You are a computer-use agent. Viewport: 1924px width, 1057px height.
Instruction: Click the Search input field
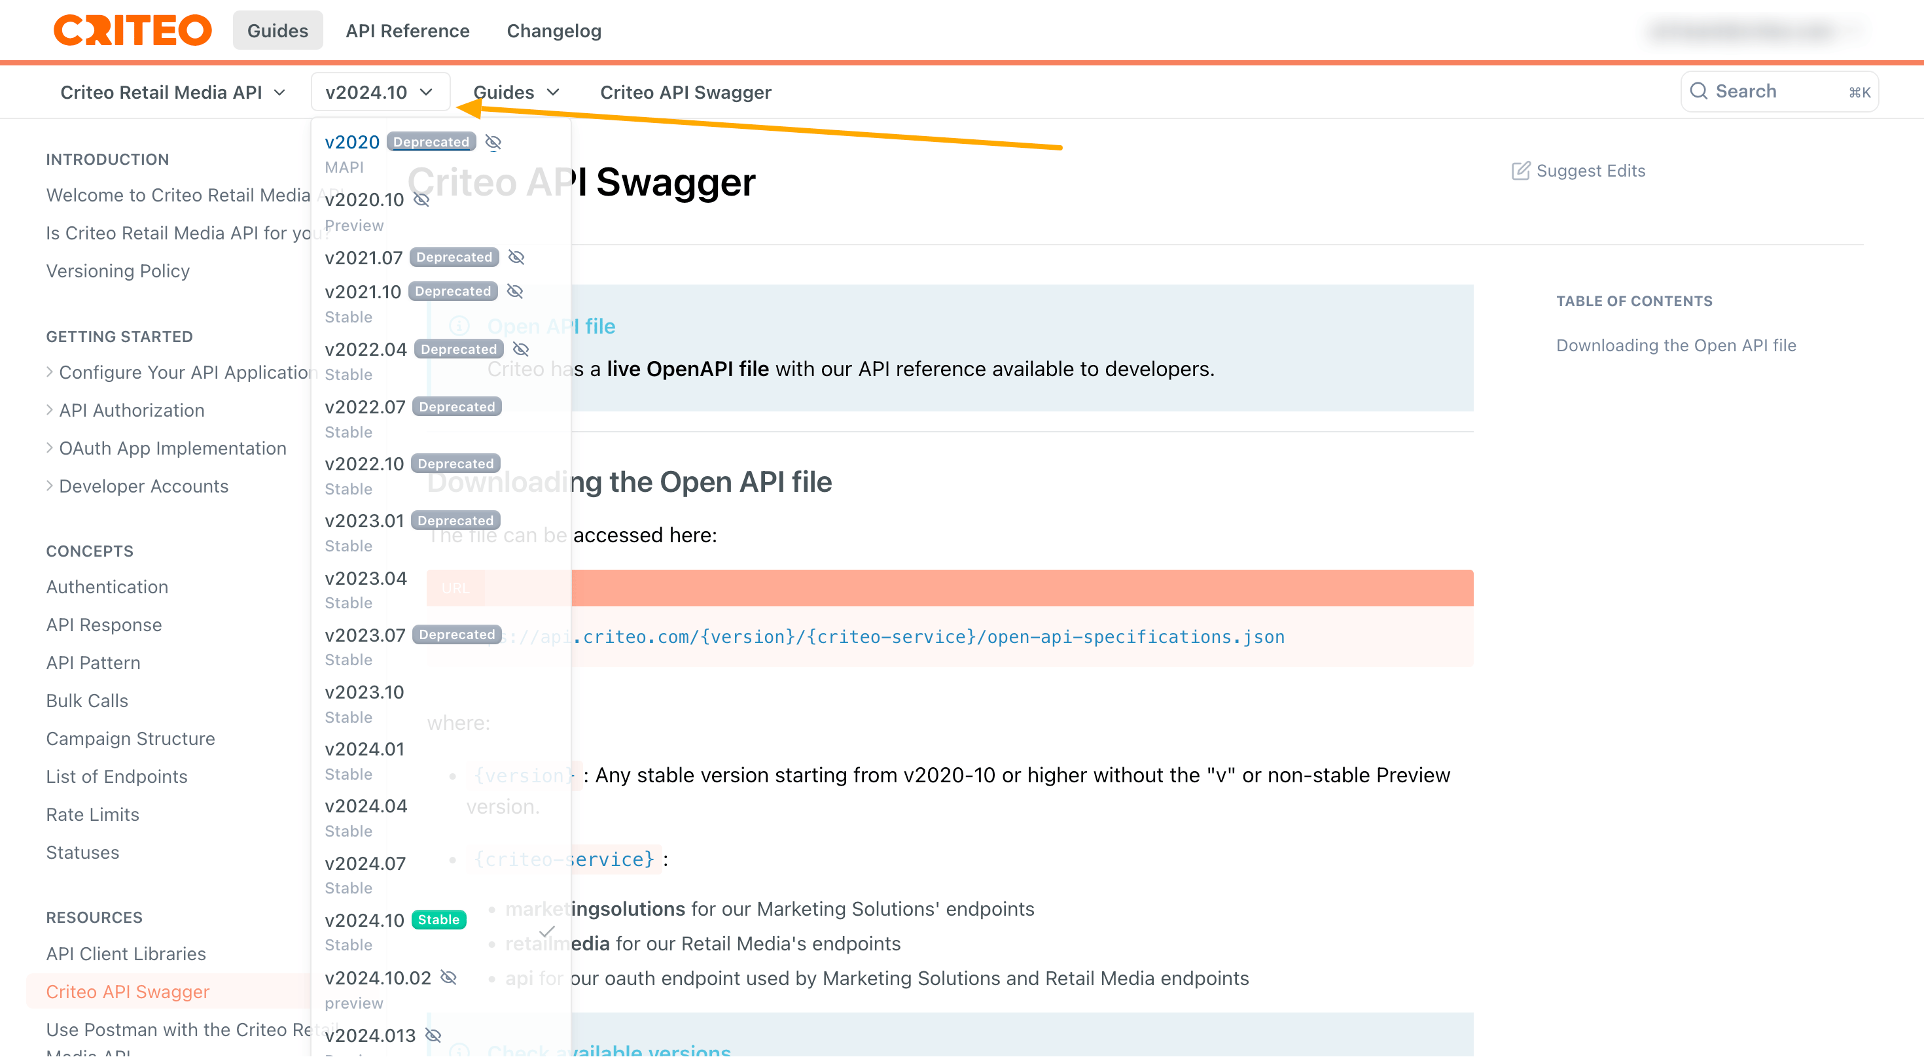point(1779,91)
